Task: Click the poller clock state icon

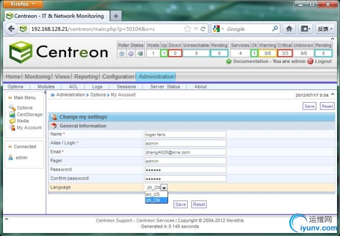Action: pyautogui.click(x=122, y=54)
